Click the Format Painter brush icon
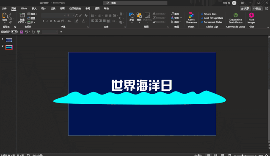Image resolution: width=270 pixels, height=156 pixels. click(x=10, y=22)
